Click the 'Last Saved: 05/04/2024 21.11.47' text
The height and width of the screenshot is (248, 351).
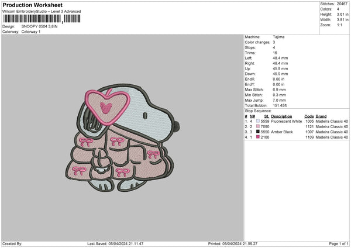pos(115,243)
